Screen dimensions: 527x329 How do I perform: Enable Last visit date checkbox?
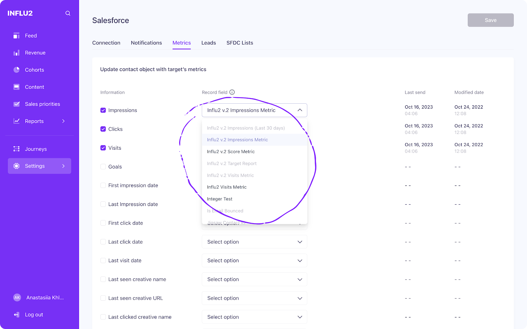point(103,260)
